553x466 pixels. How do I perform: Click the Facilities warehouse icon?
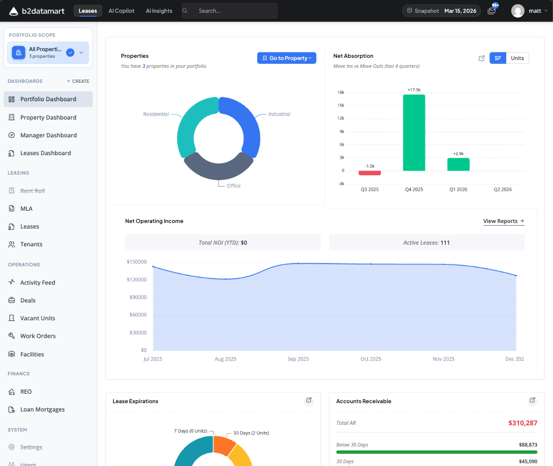12,354
